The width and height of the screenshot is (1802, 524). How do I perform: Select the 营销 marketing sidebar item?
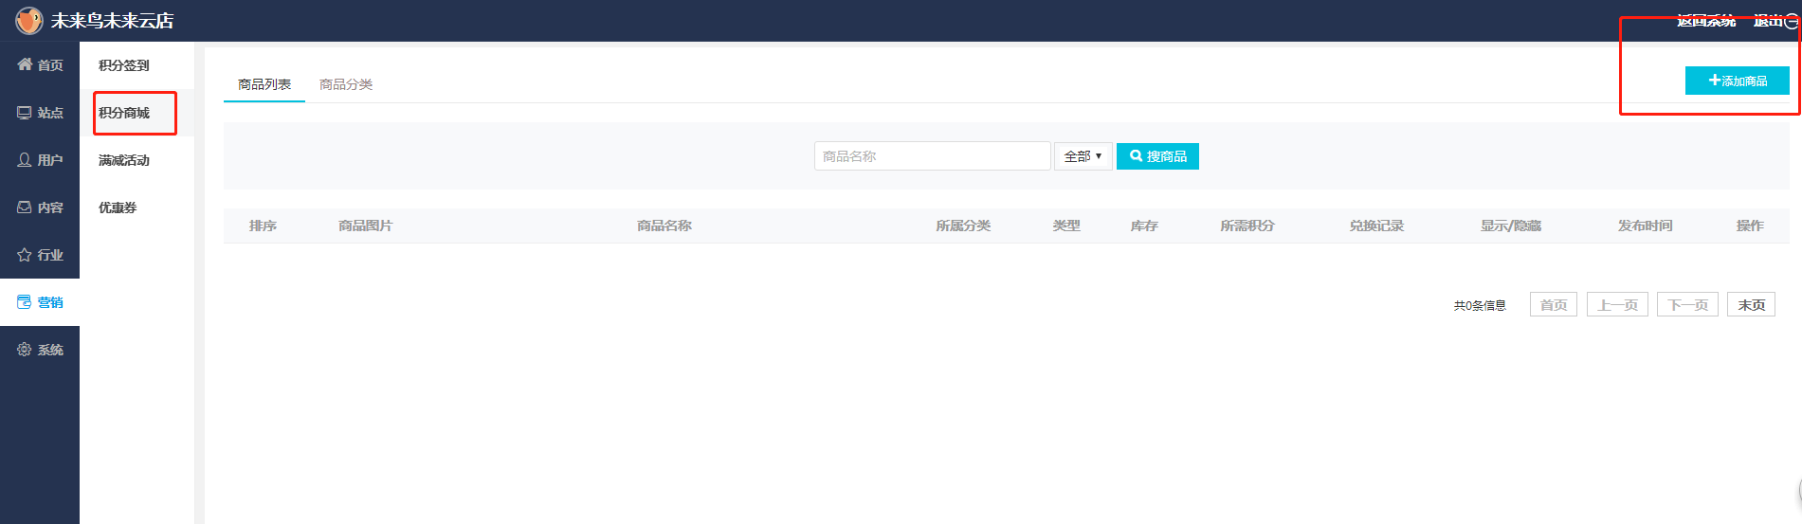click(40, 302)
